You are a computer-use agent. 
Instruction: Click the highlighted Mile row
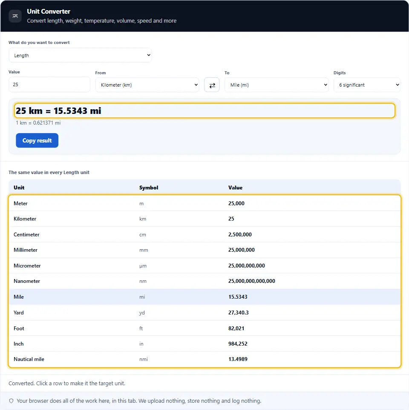(204, 297)
